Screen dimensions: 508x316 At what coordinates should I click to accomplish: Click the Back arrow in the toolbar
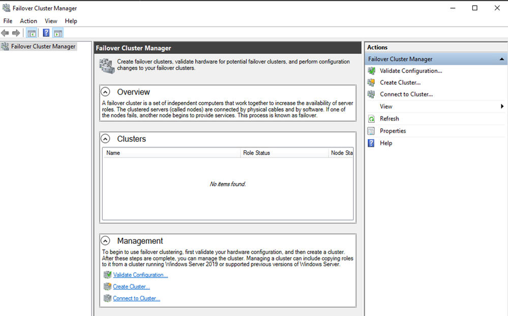[x=5, y=33]
